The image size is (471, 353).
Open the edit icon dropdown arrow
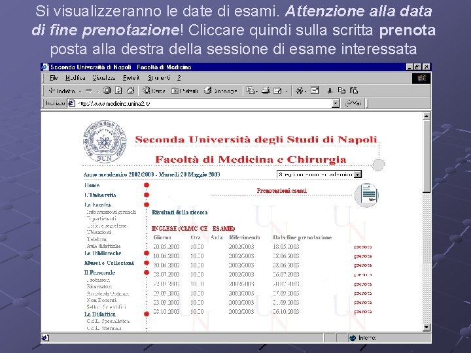click(287, 91)
